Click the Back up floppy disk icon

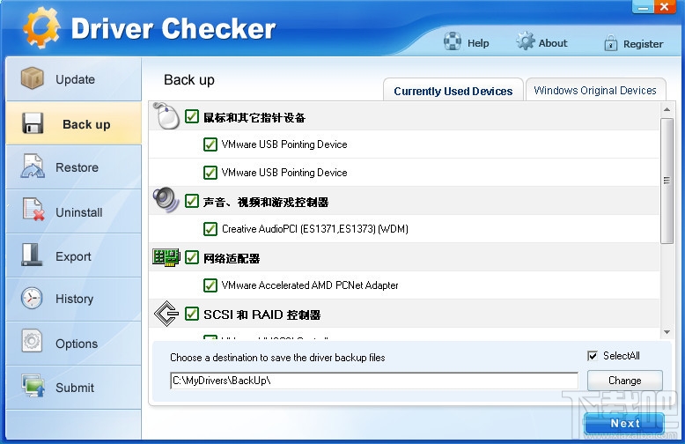pyautogui.click(x=33, y=123)
